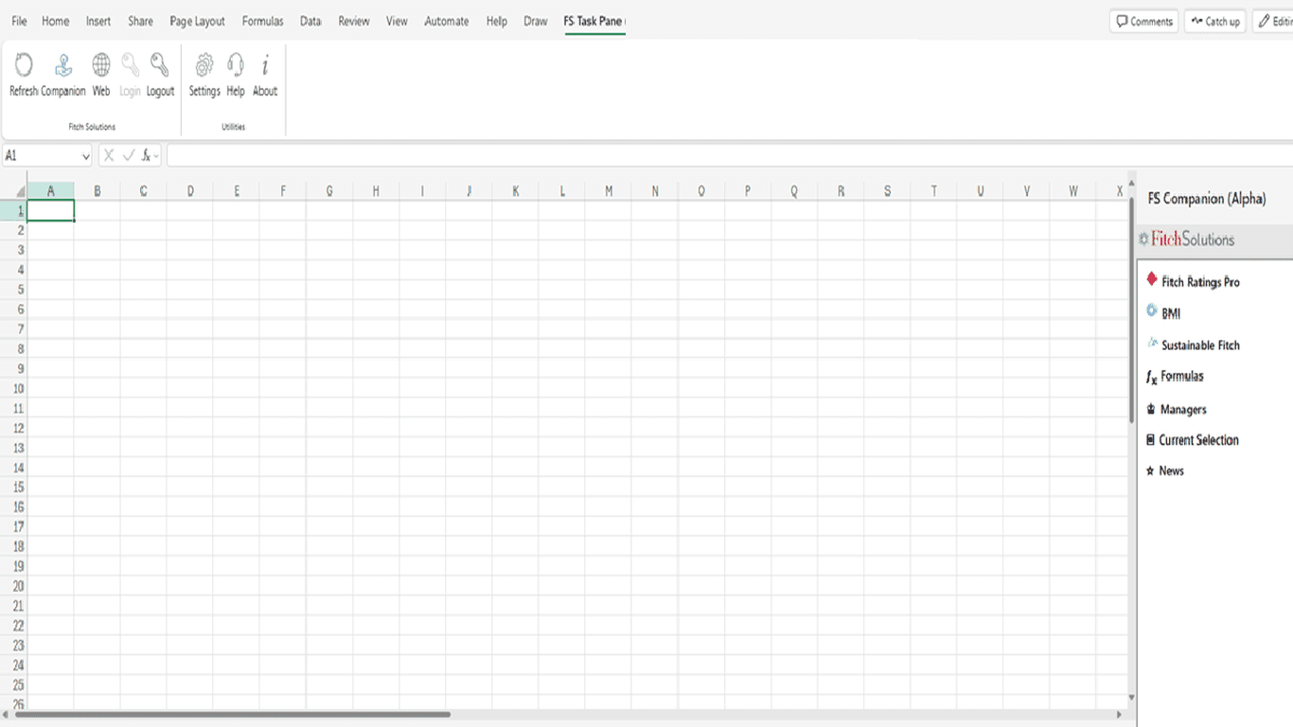Open News in the companion pane
Image resolution: width=1293 pixels, height=727 pixels.
coord(1171,470)
